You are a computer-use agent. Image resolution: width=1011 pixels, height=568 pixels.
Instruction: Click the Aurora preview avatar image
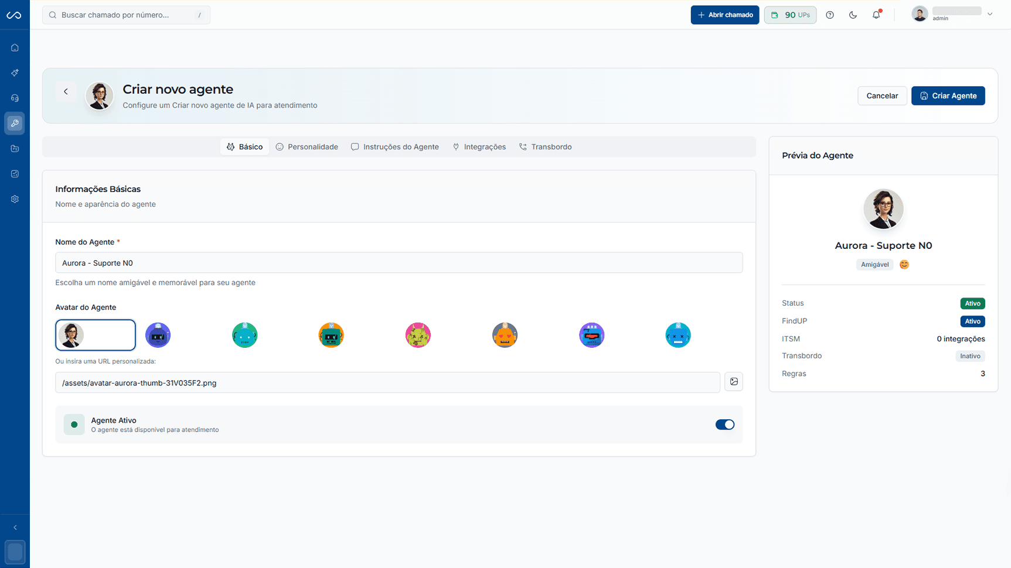(883, 209)
